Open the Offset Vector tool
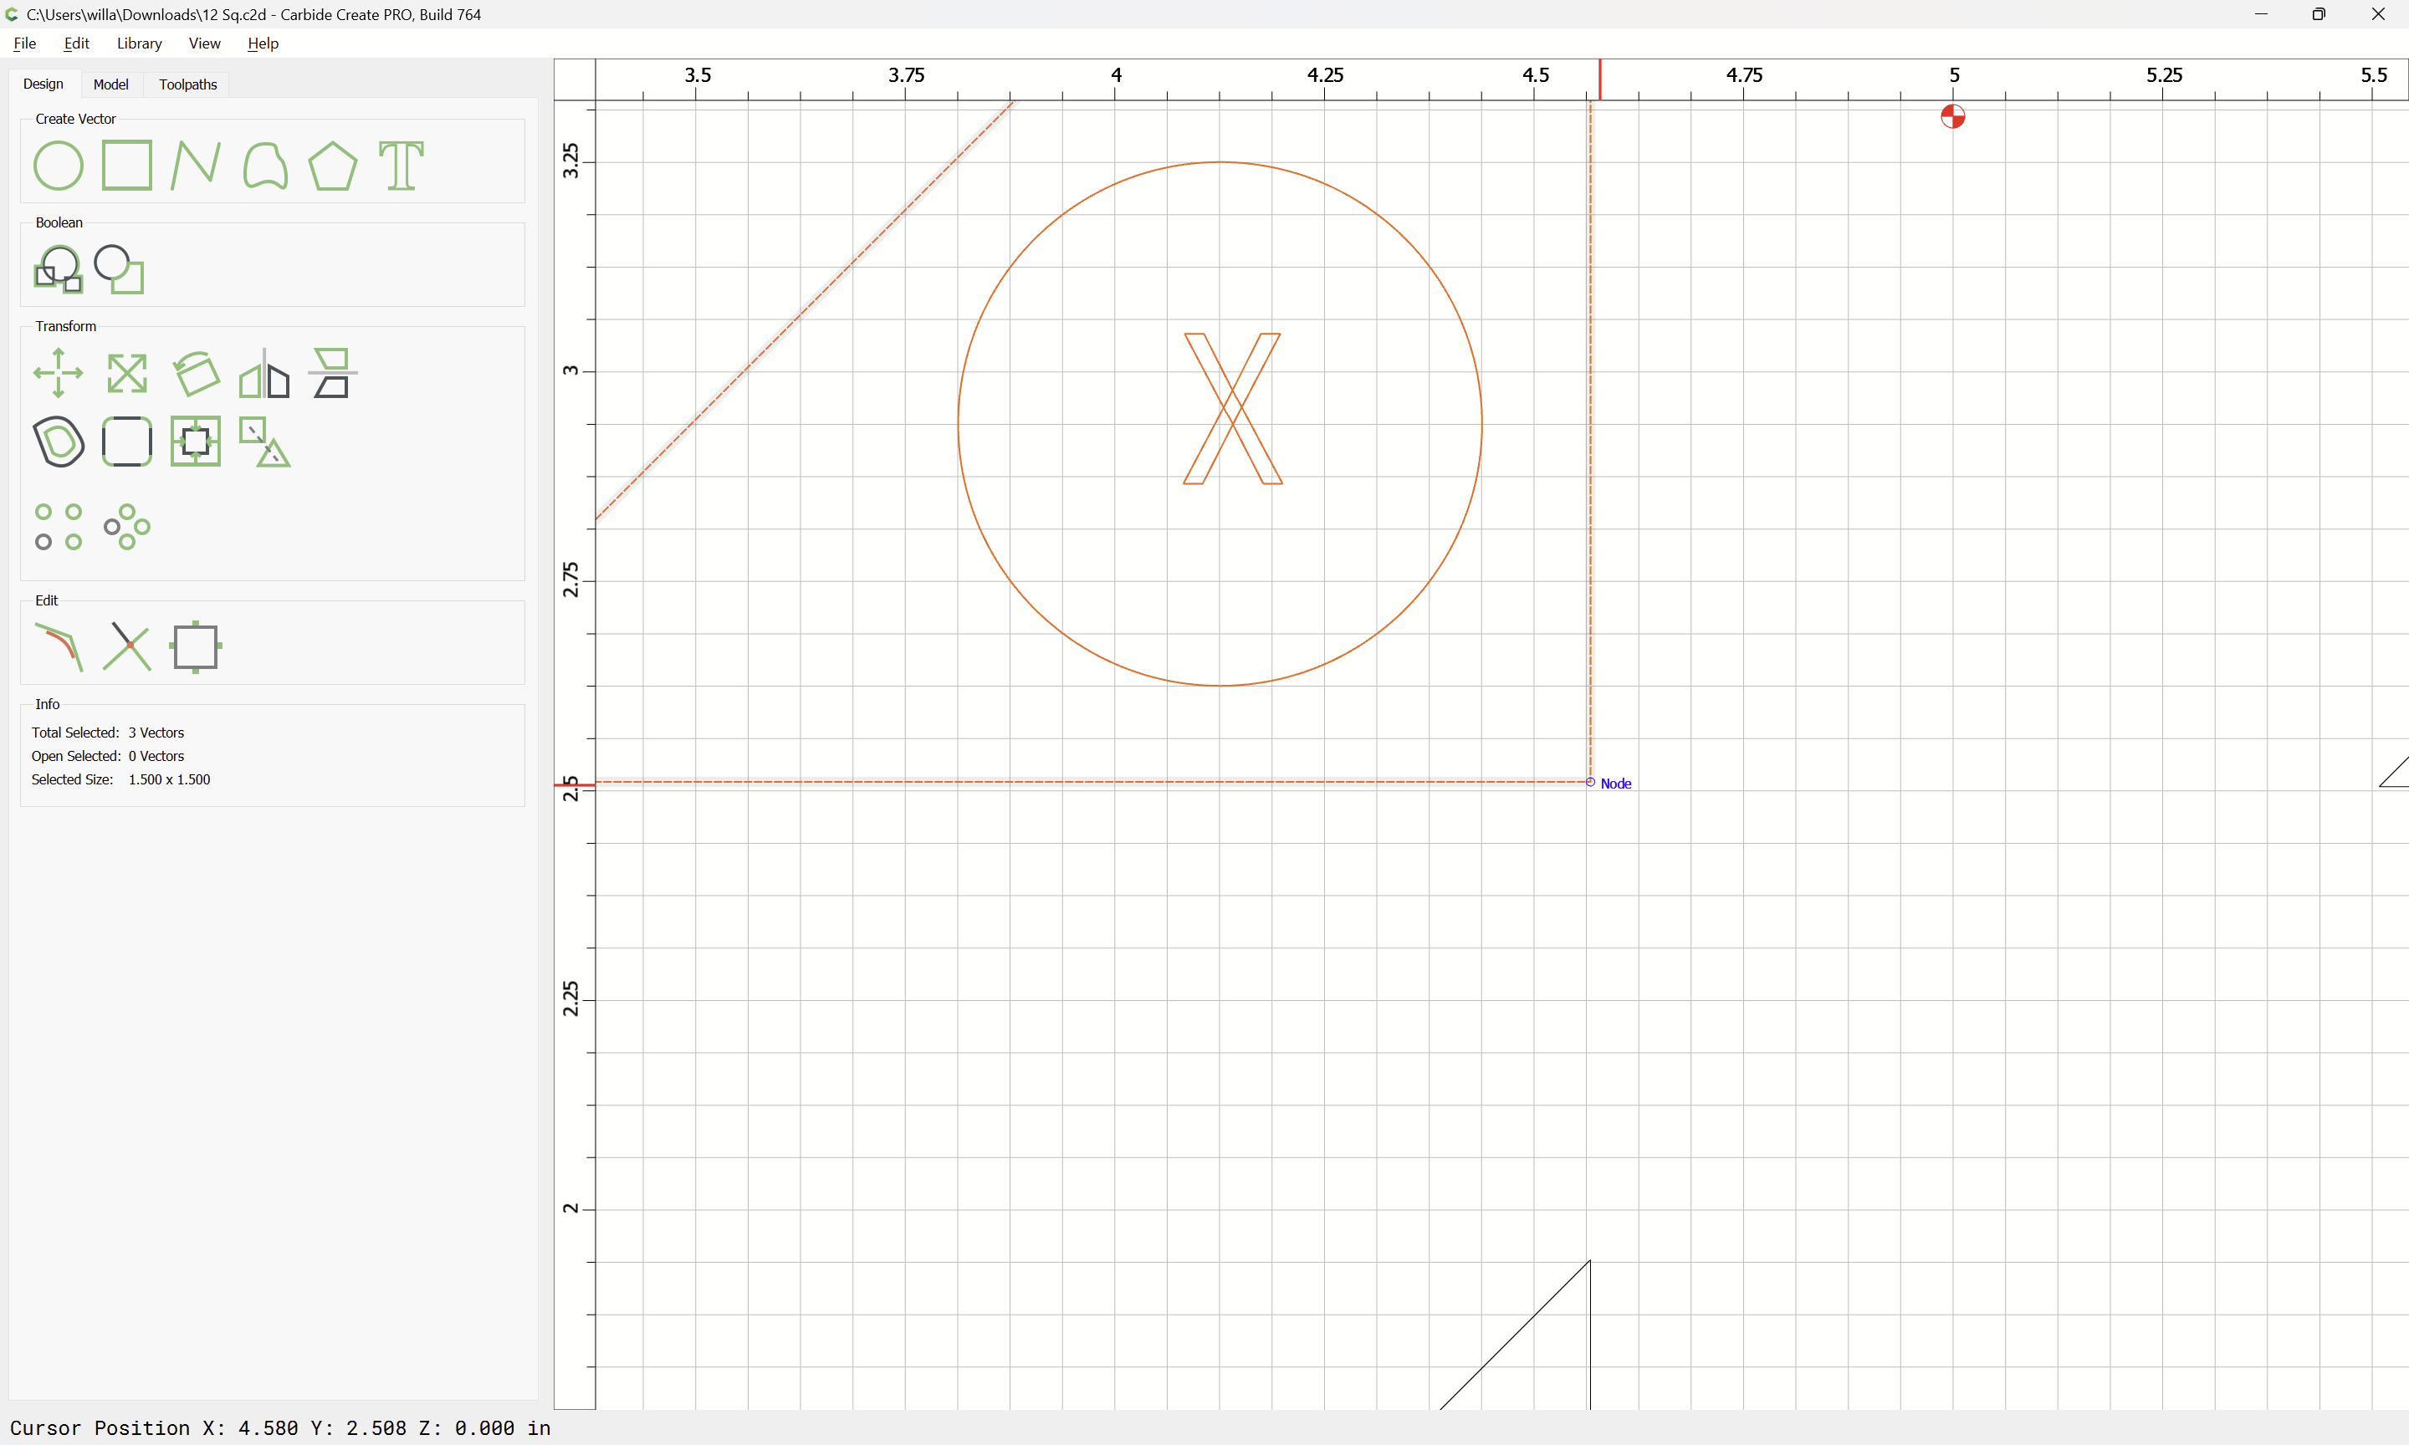This screenshot has height=1445, width=2409. [x=59, y=441]
